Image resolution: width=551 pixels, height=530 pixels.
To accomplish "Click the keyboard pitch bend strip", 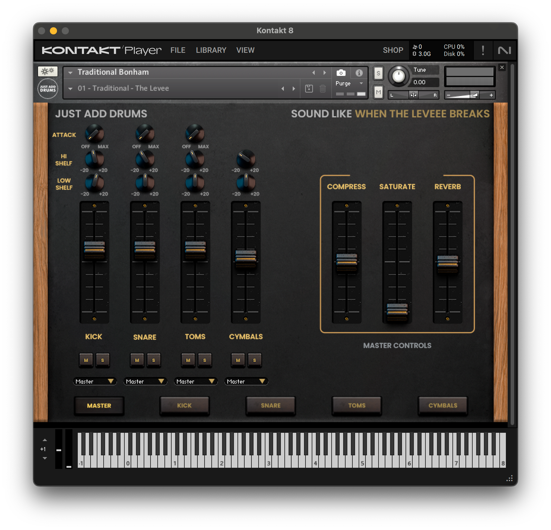I will (x=59, y=449).
